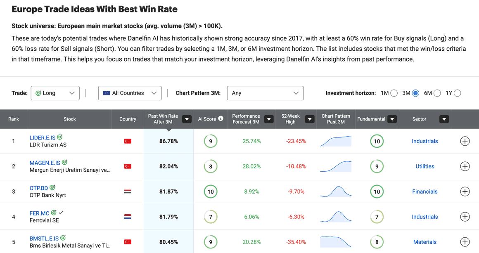Click the Turkey flag beside MAGEN.E.IS
Viewport: 479px width, 253px height.
click(127, 166)
